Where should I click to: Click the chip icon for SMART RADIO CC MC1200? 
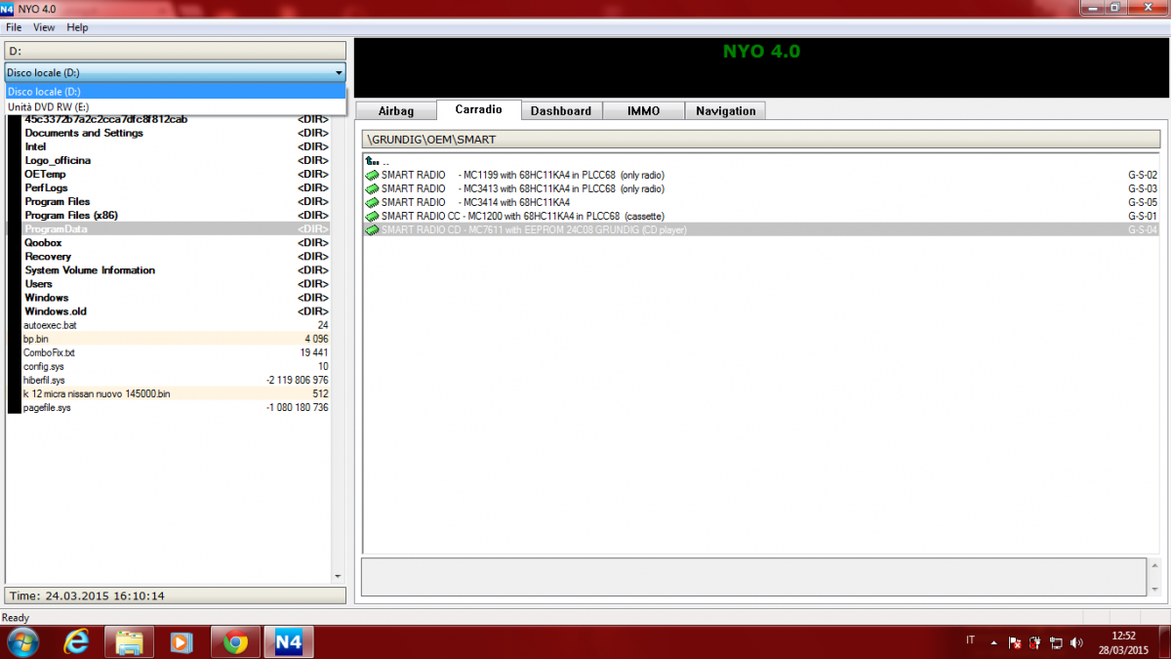click(x=372, y=217)
